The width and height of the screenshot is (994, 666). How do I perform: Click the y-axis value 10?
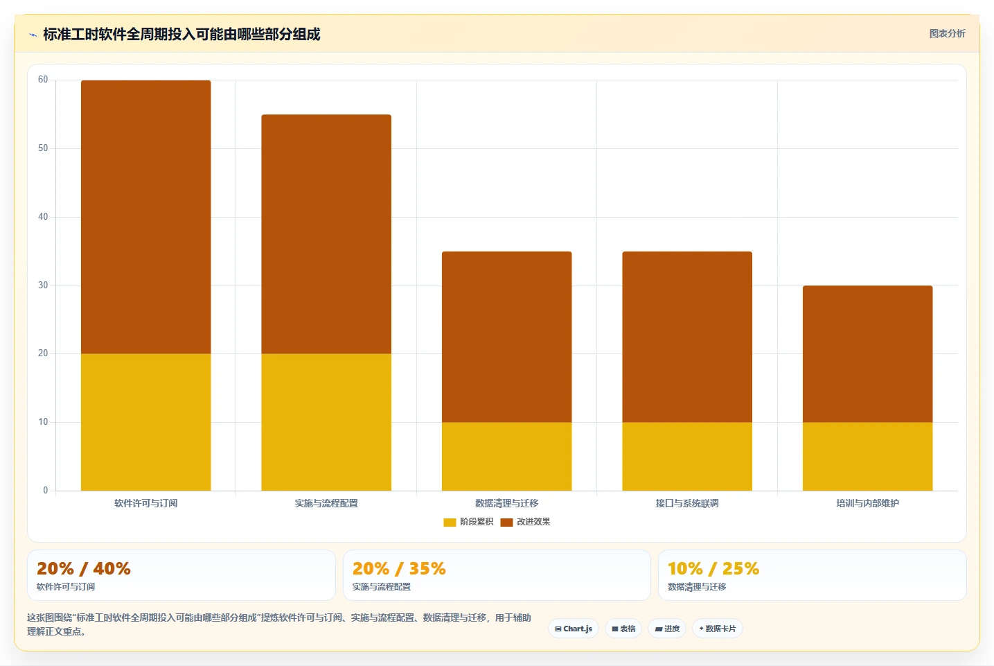[x=43, y=422]
